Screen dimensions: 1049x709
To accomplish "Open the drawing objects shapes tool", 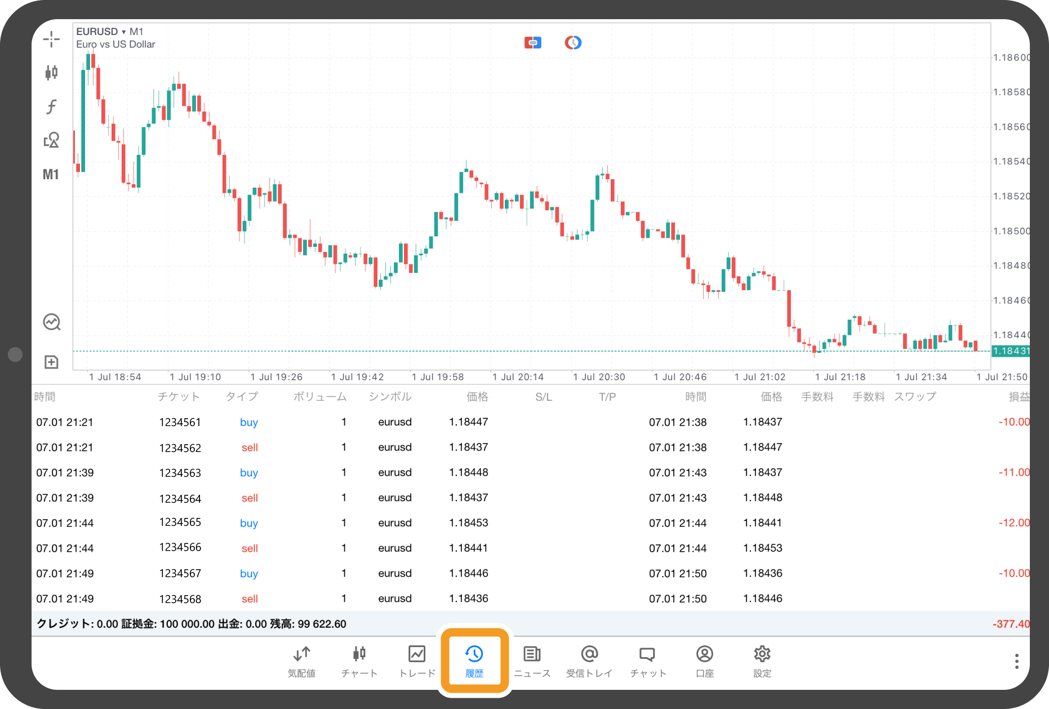I will point(51,140).
